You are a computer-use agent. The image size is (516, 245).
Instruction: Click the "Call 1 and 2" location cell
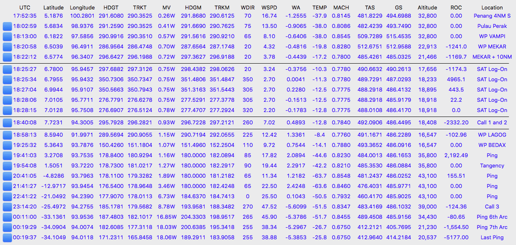click(492, 123)
